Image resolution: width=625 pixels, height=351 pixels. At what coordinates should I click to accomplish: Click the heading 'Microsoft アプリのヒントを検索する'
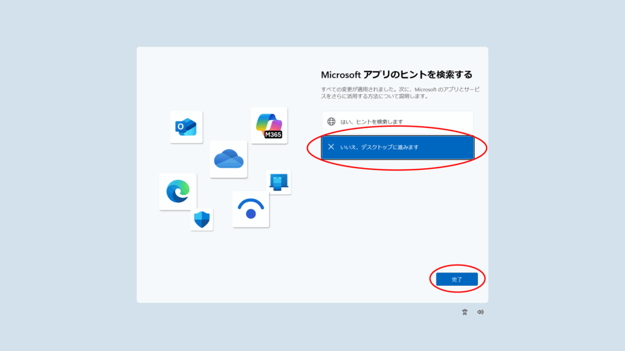click(397, 74)
